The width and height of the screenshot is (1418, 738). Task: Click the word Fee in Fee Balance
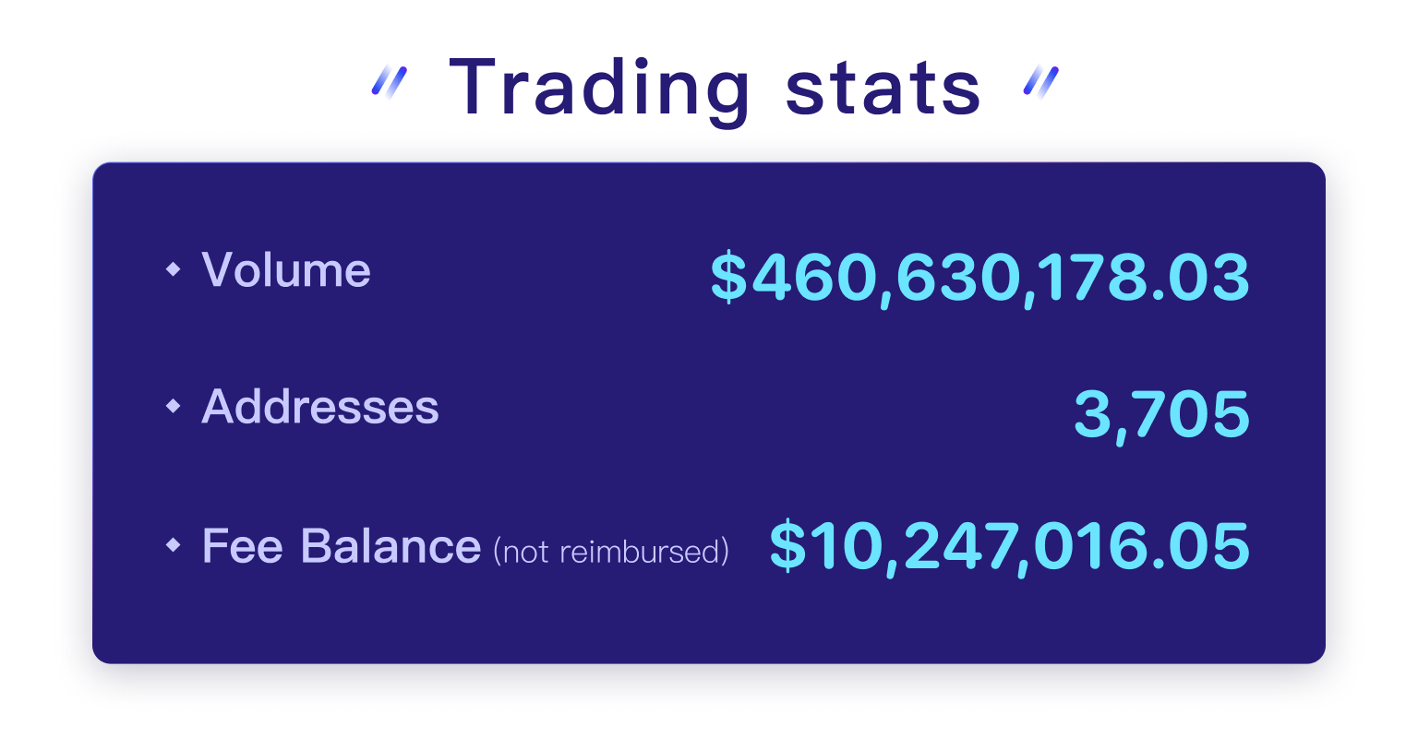(x=244, y=545)
